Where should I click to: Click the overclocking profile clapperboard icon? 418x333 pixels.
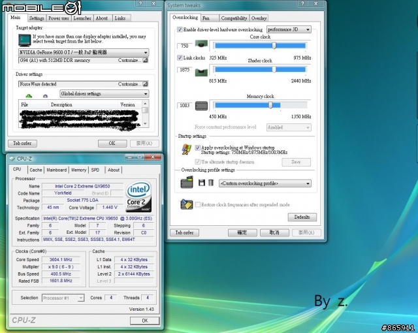(x=187, y=182)
